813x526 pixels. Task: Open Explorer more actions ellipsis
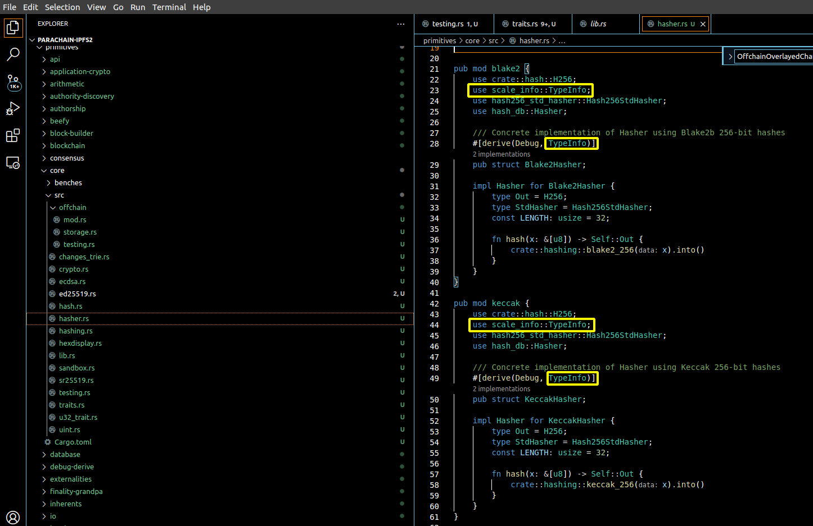[400, 24]
